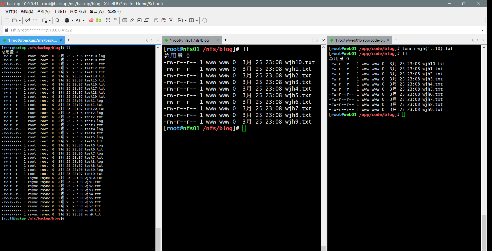492x251 pixels.
Task: Open the 帮助(H) menu
Action: pos(114,11)
